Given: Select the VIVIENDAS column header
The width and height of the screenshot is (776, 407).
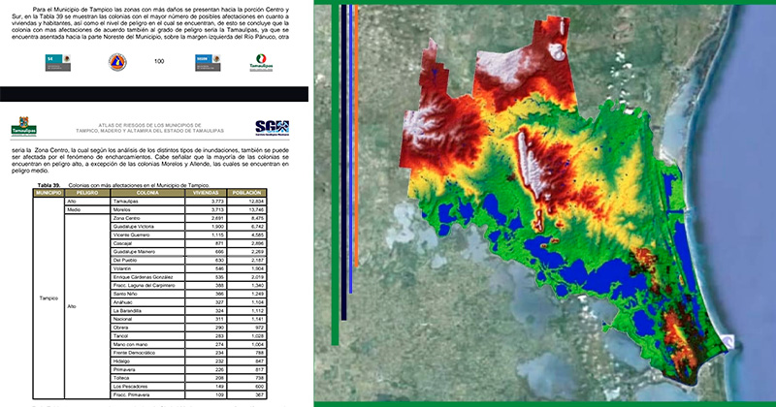Looking at the screenshot, I should coord(205,193).
